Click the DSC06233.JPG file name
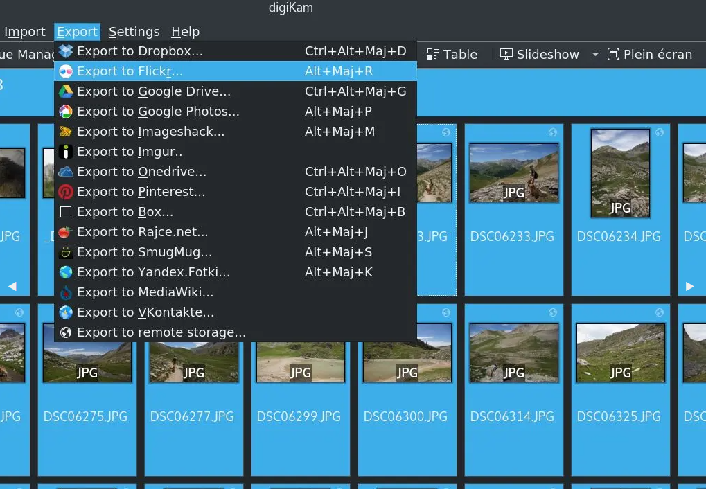 tap(513, 237)
